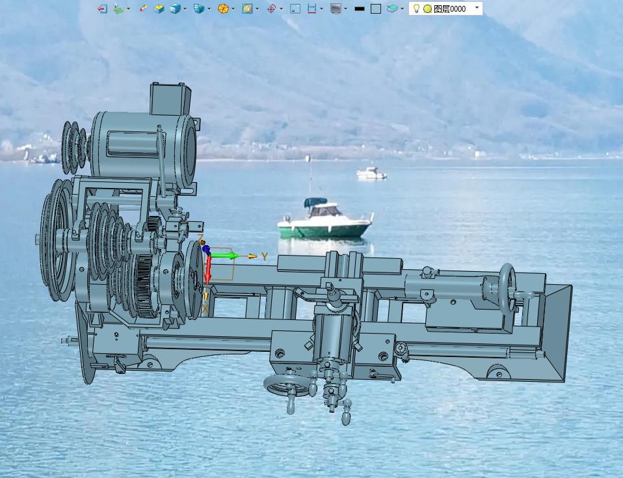The image size is (623, 478).
Task: Pick the light-blue face color swatch
Action: tap(376, 8)
